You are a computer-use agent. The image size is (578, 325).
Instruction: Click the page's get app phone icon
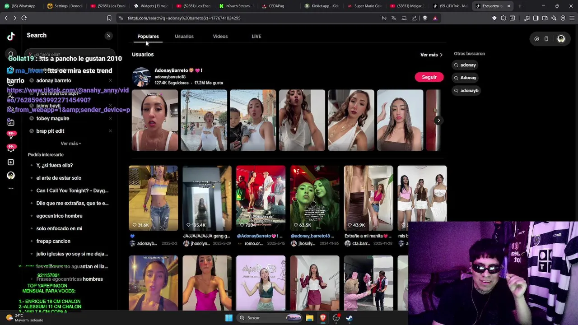546,39
